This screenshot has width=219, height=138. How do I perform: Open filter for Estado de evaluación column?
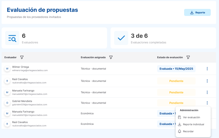click(x=188, y=57)
